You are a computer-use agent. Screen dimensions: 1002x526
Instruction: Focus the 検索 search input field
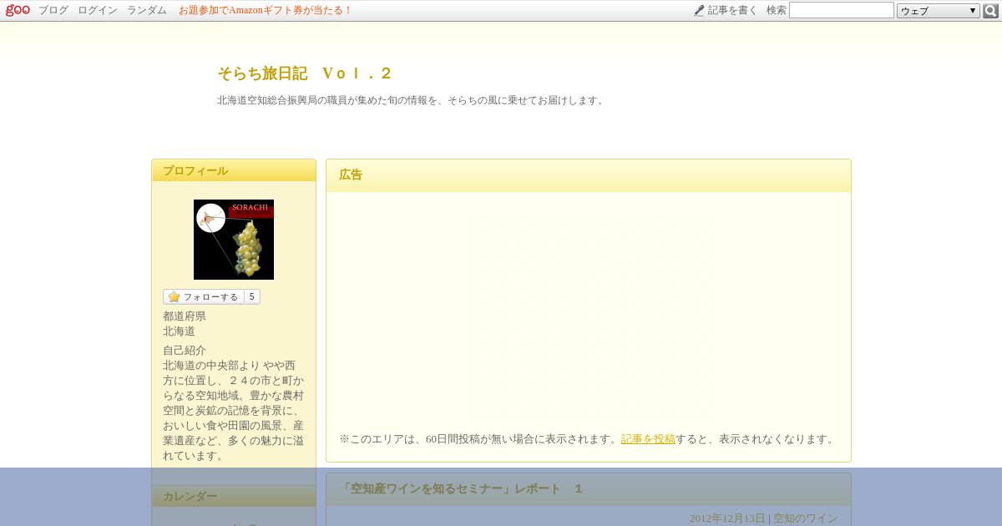point(841,10)
